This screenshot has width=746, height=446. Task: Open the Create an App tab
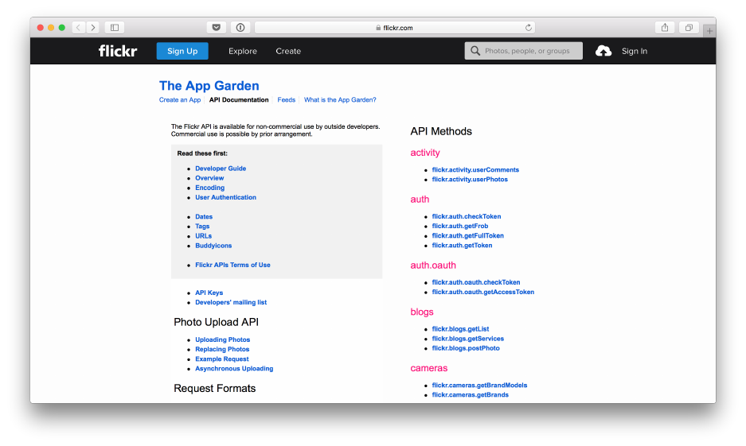pos(180,100)
